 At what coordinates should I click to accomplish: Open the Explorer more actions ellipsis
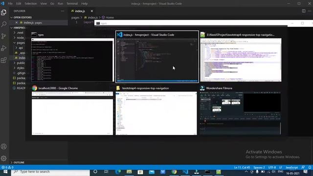pyautogui.click(x=63, y=11)
